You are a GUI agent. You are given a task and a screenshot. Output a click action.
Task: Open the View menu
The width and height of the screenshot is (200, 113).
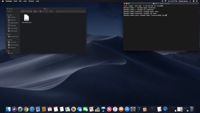25,1
